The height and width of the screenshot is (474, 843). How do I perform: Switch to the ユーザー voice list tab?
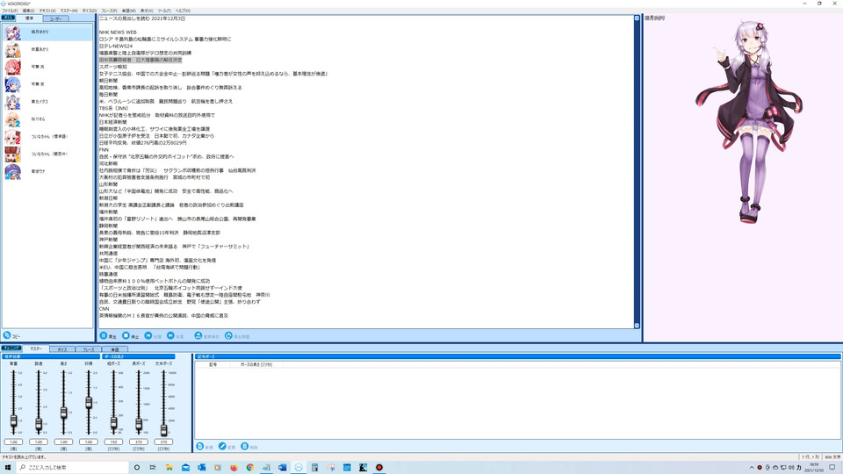(x=55, y=18)
